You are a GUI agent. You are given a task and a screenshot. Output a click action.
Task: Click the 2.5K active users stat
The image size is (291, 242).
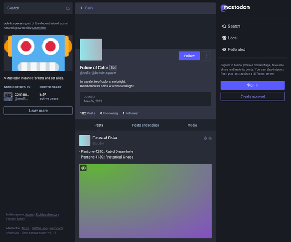click(49, 96)
